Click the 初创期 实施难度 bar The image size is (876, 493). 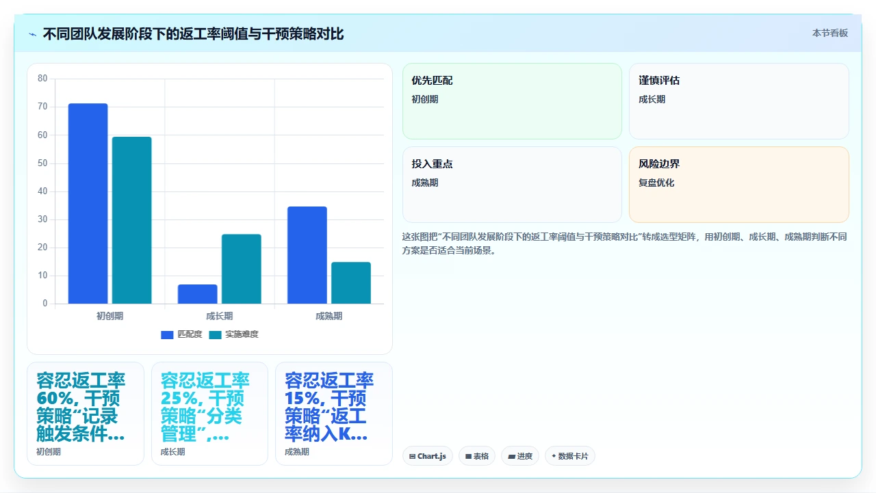pos(131,220)
